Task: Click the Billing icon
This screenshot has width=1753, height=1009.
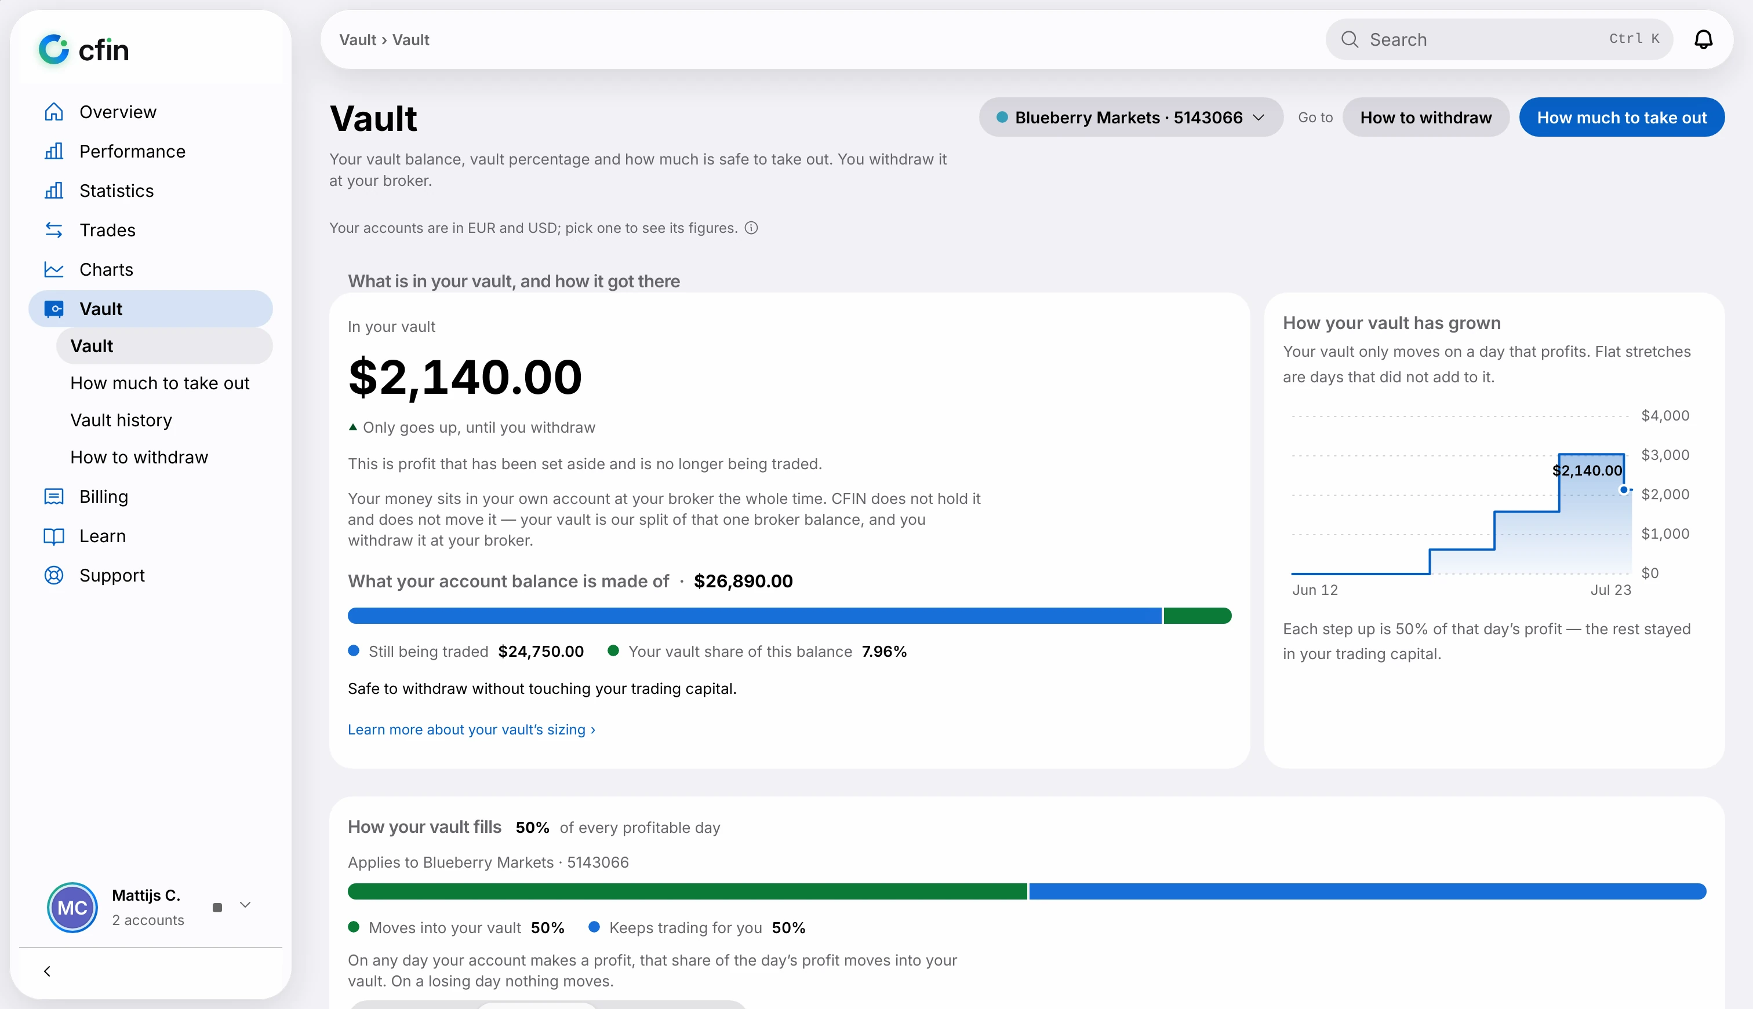Action: click(53, 496)
